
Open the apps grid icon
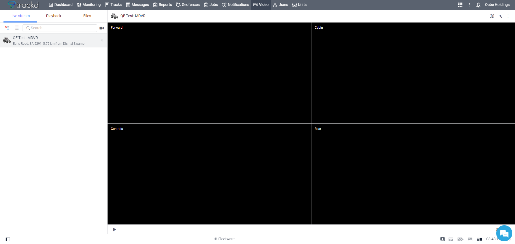pyautogui.click(x=460, y=5)
